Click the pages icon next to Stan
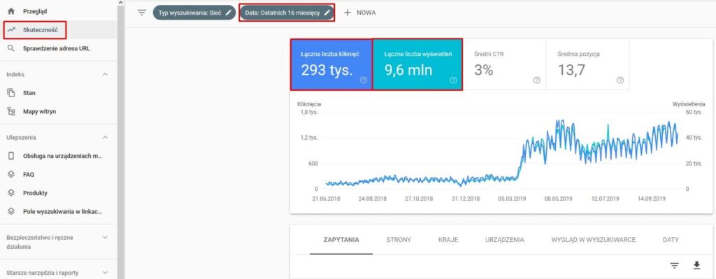This screenshot has width=716, height=279. click(x=11, y=93)
